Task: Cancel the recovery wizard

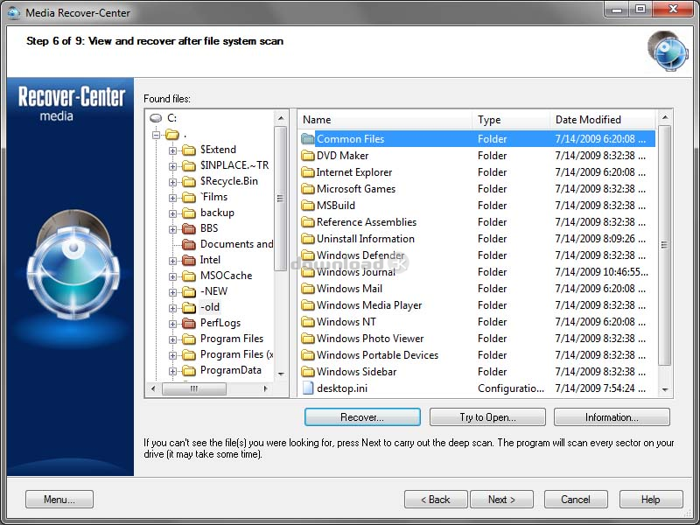Action: (x=576, y=499)
